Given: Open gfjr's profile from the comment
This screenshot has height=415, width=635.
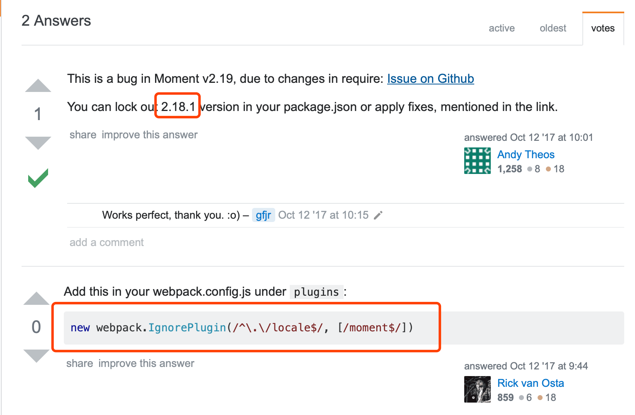Looking at the screenshot, I should [x=263, y=215].
